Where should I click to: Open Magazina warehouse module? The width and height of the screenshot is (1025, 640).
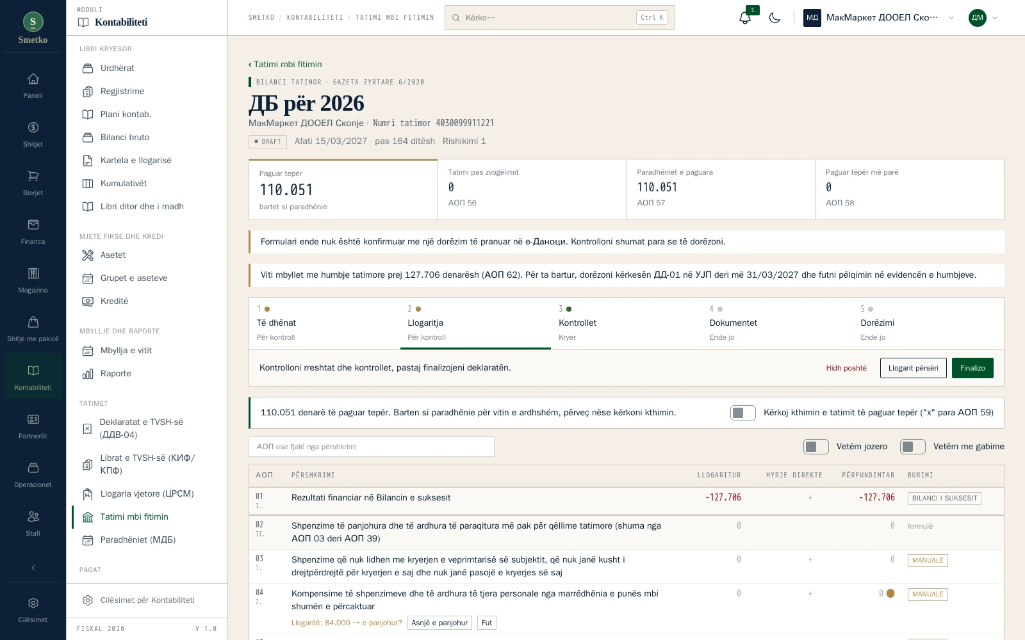tap(33, 280)
